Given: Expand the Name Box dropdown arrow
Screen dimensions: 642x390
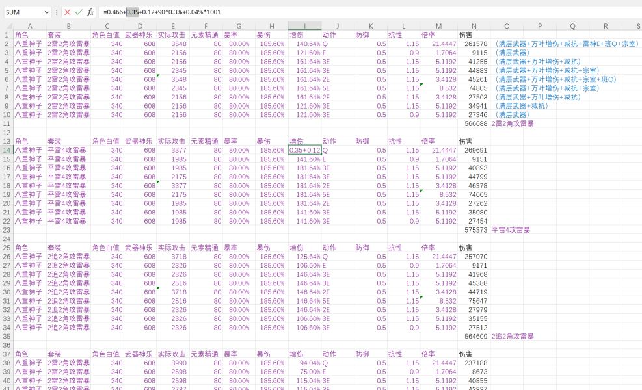Looking at the screenshot, I should (47, 12).
